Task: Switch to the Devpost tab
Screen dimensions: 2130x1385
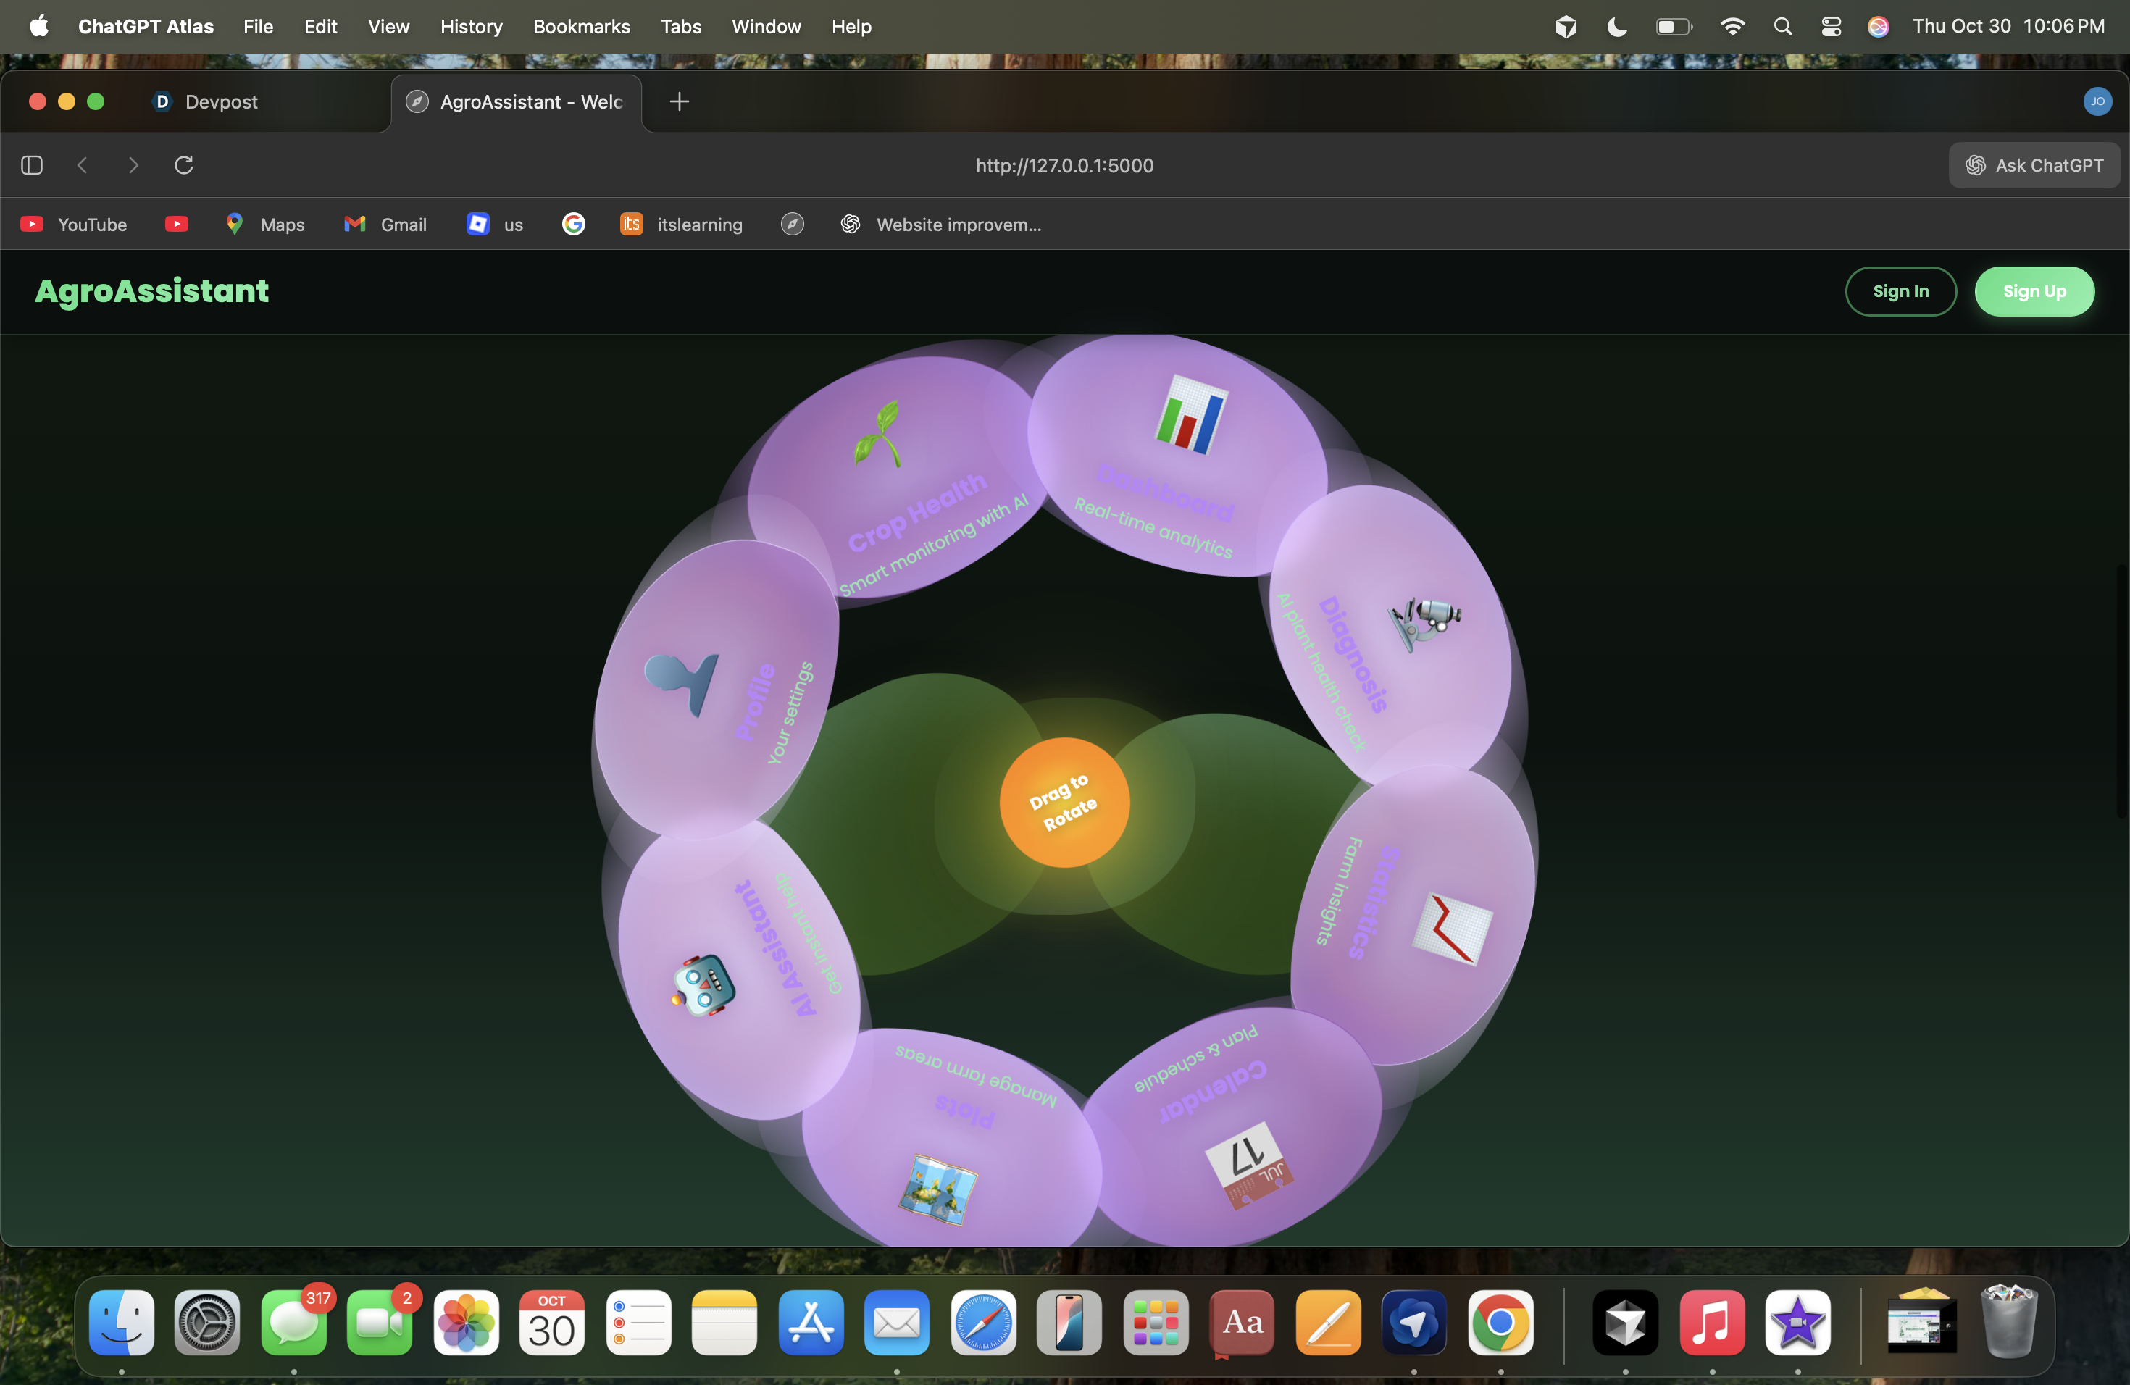Action: click(220, 102)
